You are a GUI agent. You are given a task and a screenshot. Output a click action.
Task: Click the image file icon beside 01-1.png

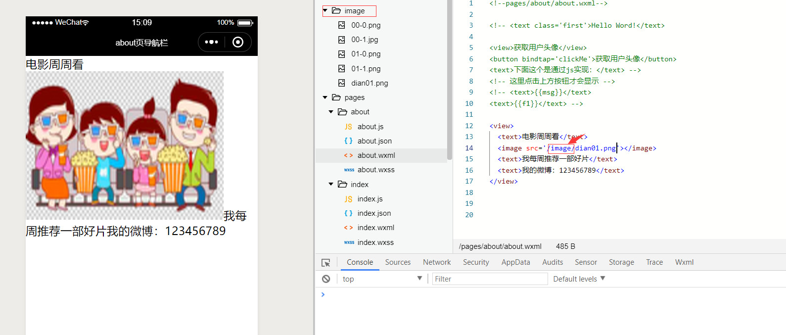[x=342, y=69]
